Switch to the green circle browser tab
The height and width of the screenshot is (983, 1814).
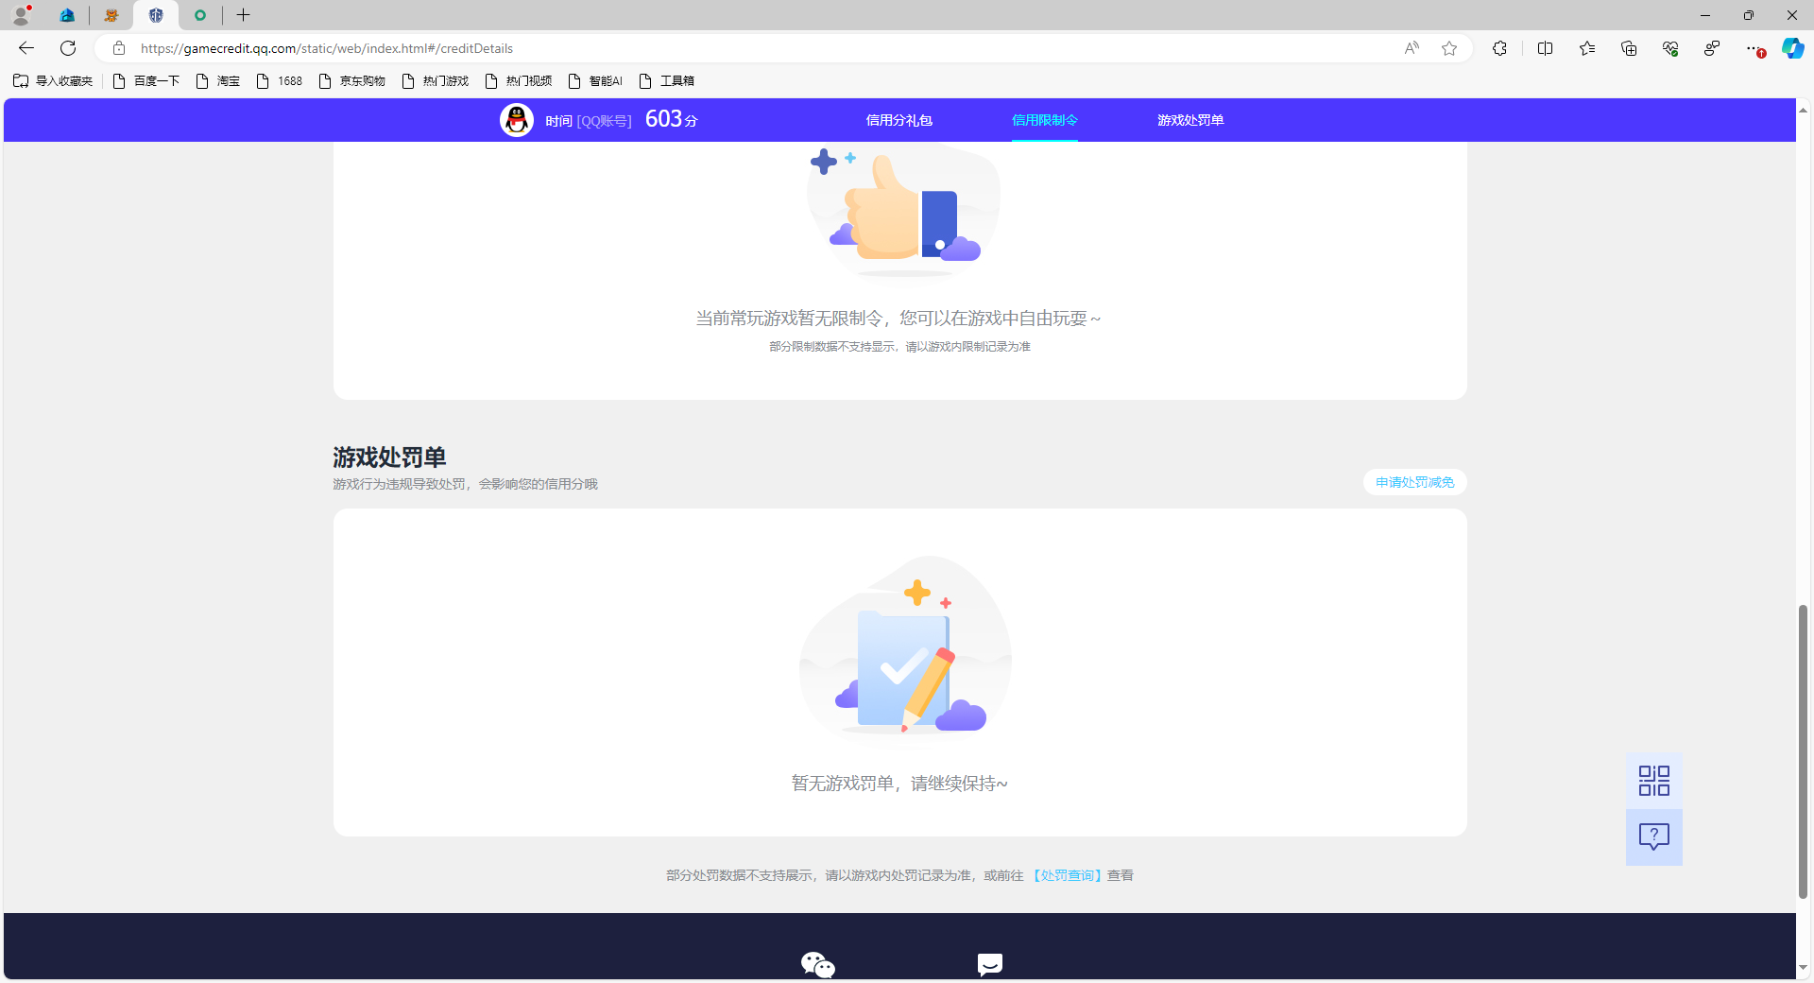pyautogui.click(x=200, y=15)
